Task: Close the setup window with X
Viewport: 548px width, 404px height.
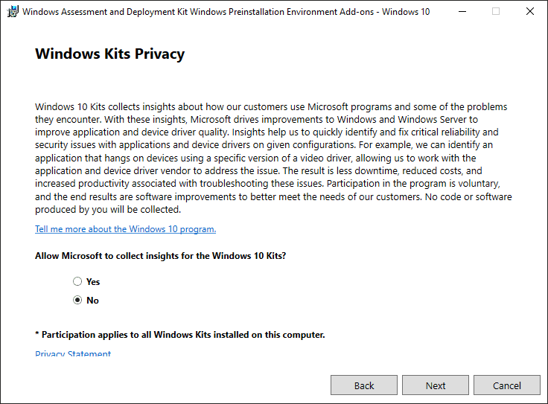Action: (x=529, y=11)
